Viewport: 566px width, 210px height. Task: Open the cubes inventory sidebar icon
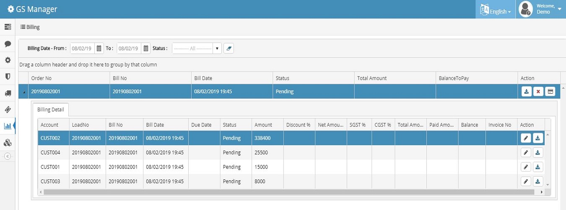click(8, 142)
